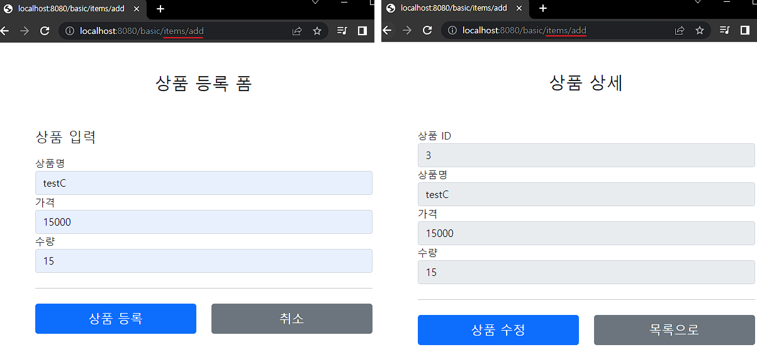The height and width of the screenshot is (347, 757).
Task: Click the 취소 cancel button
Action: (x=292, y=319)
